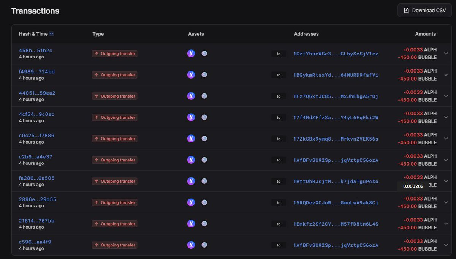The width and height of the screenshot is (456, 259).
Task: Open address 1HttDbRJsjtM...k7jdATguPcXo
Action: coord(336,181)
